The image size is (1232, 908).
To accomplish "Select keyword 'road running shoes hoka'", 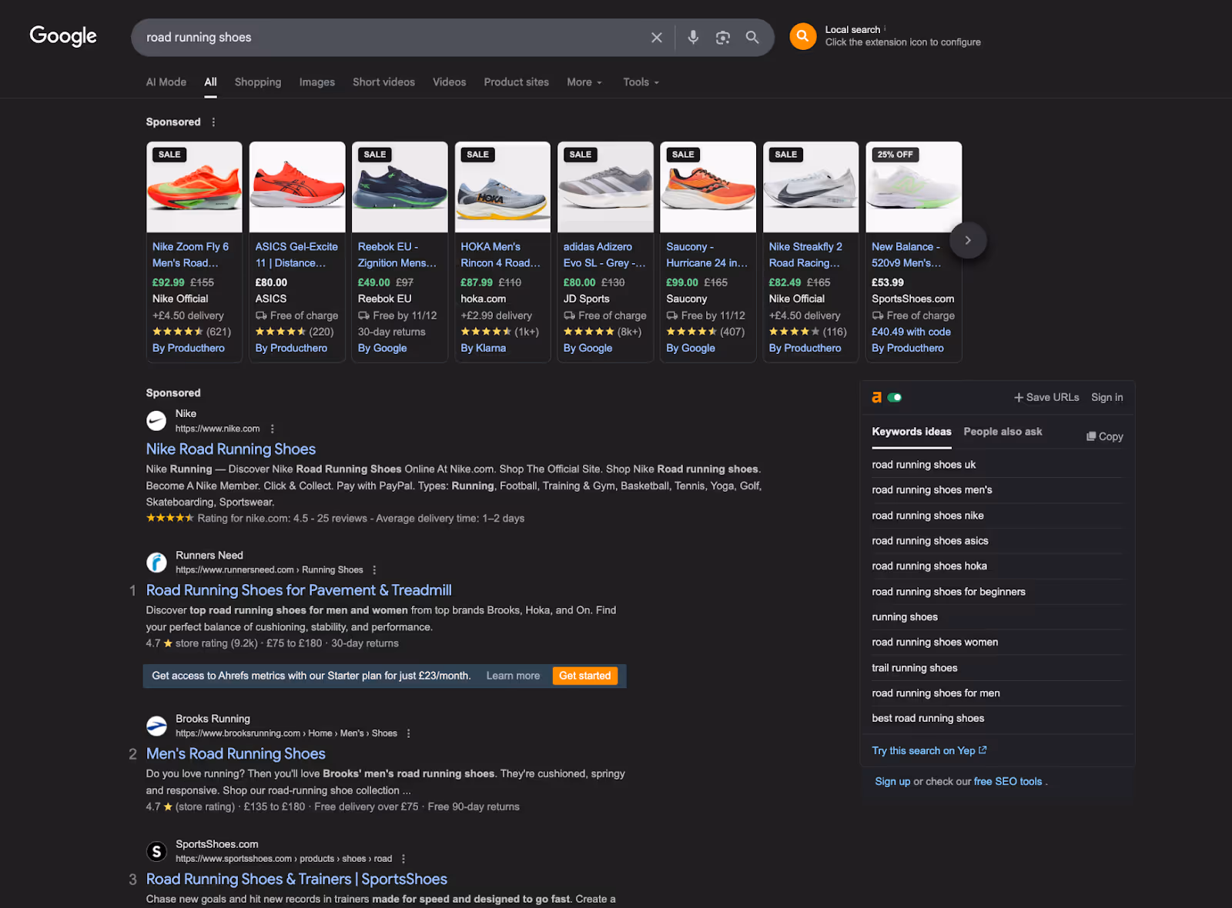I will pyautogui.click(x=929, y=566).
